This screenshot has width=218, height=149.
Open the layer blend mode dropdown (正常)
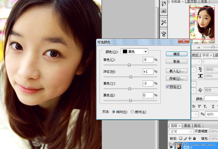tap(181, 131)
